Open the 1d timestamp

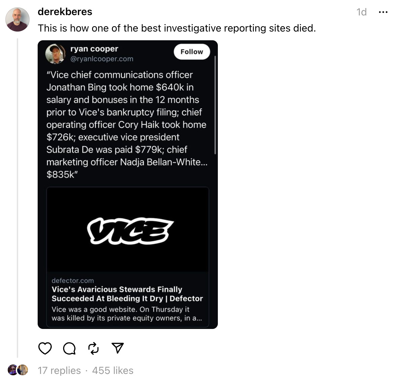pyautogui.click(x=362, y=12)
